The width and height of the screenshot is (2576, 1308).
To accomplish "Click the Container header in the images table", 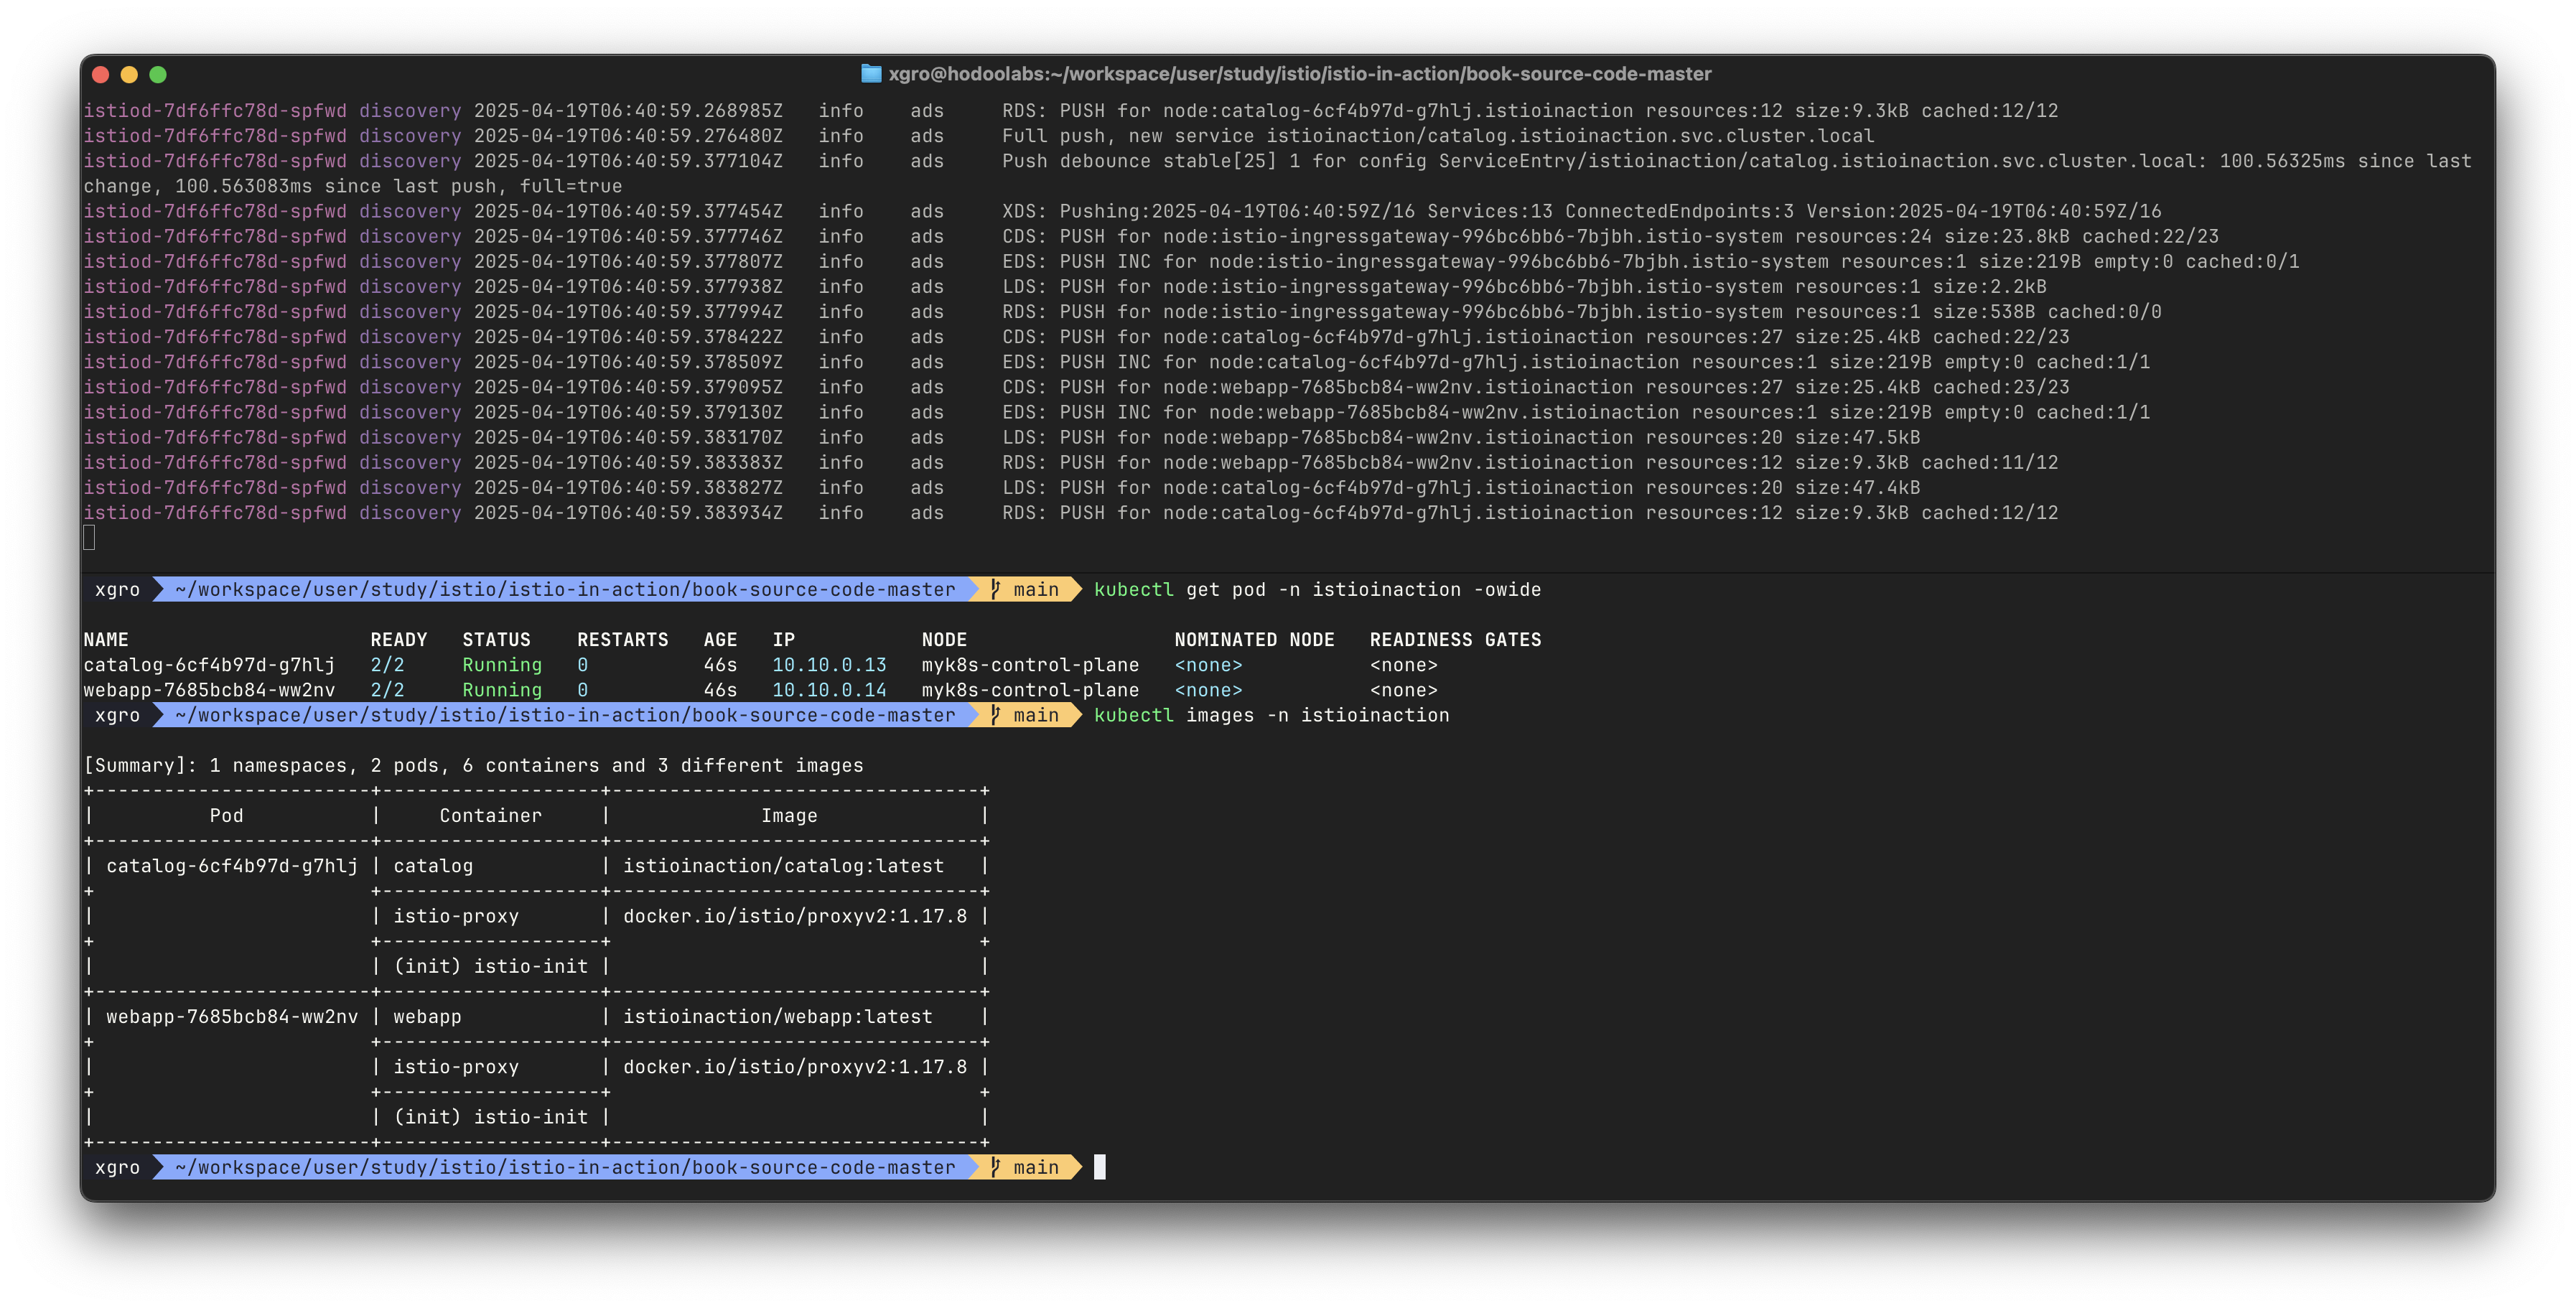I will point(490,816).
